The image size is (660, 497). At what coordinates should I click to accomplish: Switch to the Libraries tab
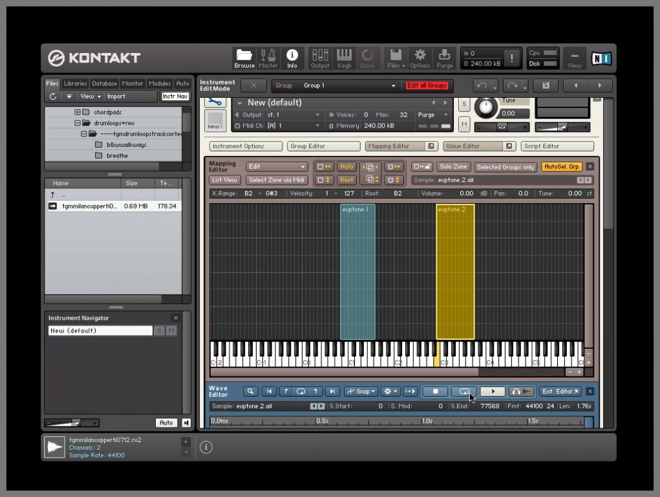pos(76,83)
